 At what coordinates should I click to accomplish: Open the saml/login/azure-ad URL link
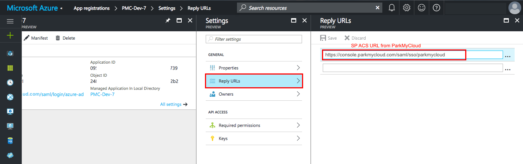pos(53,95)
